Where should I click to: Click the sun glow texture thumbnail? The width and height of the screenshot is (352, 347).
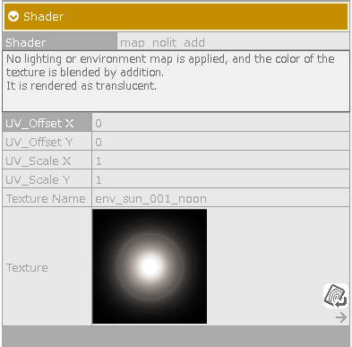150,266
